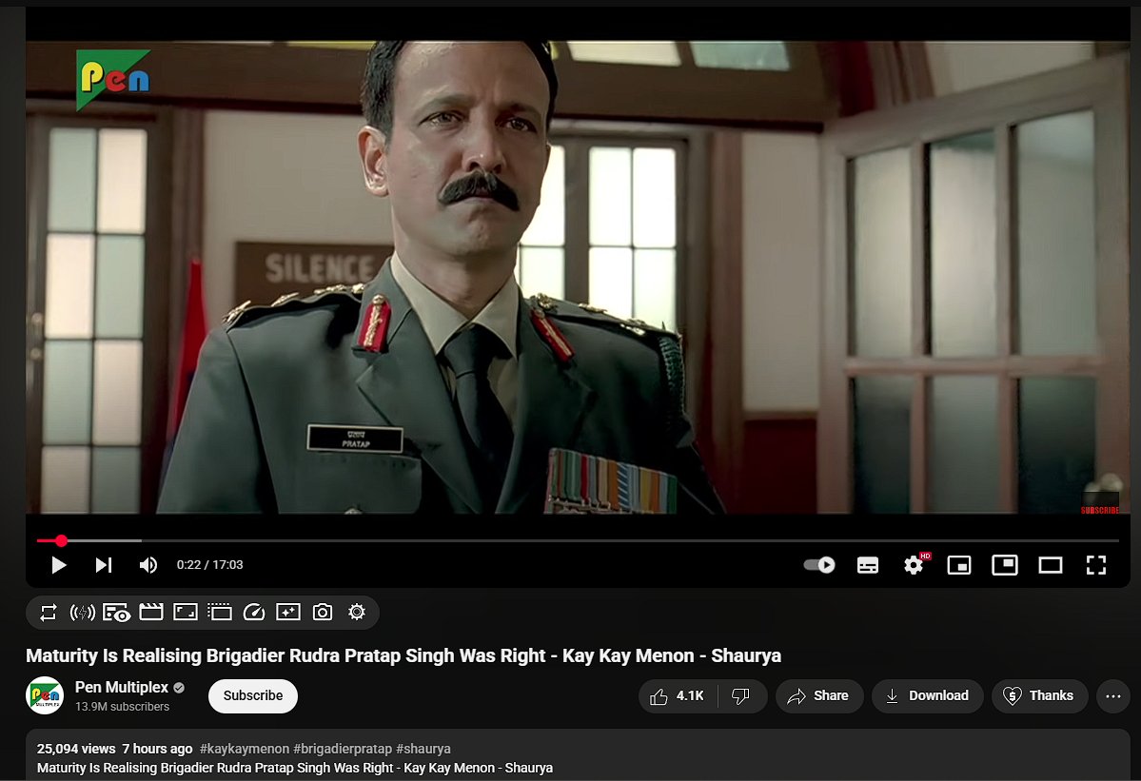This screenshot has height=781, width=1141.
Task: Click the Thanks button
Action: [x=1040, y=696]
